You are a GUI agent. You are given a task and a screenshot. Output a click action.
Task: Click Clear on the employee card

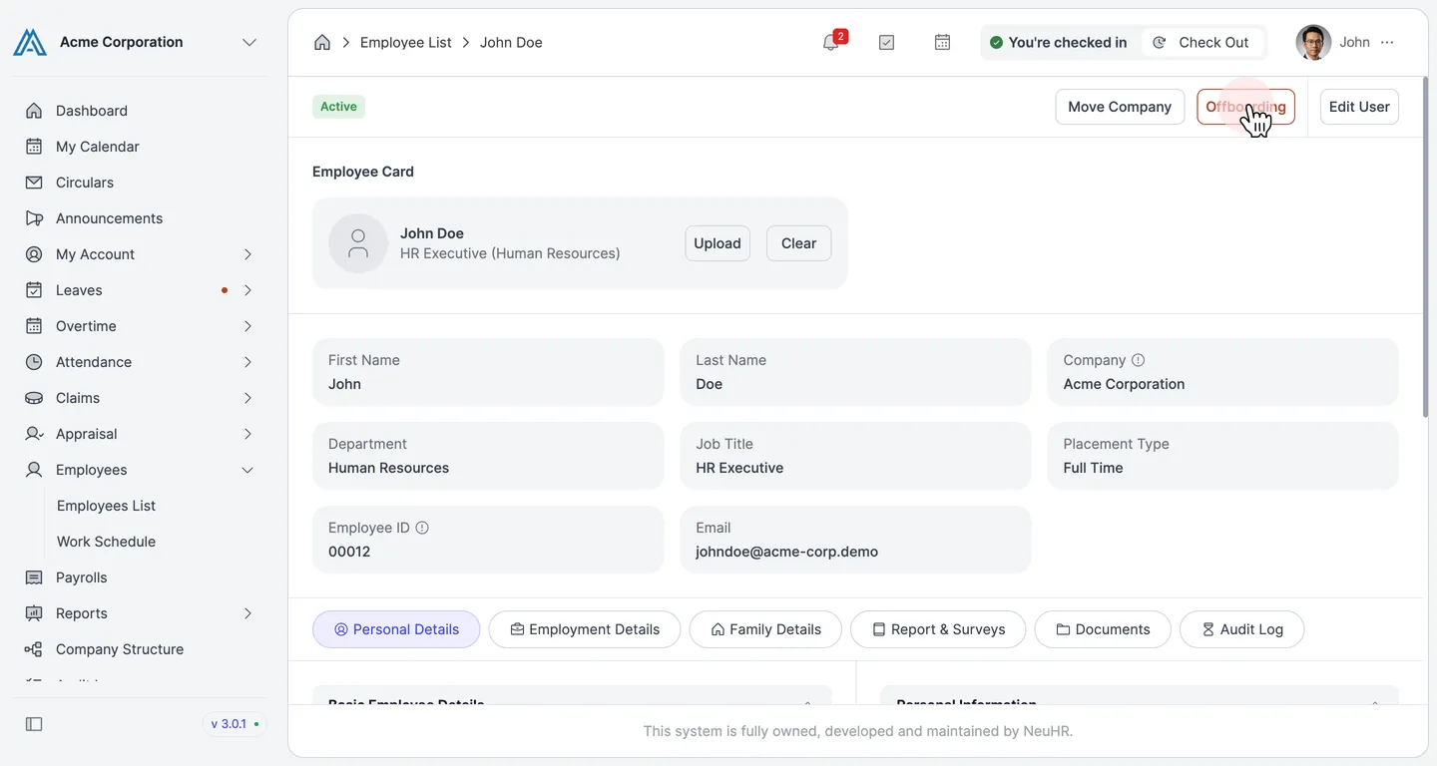click(798, 243)
